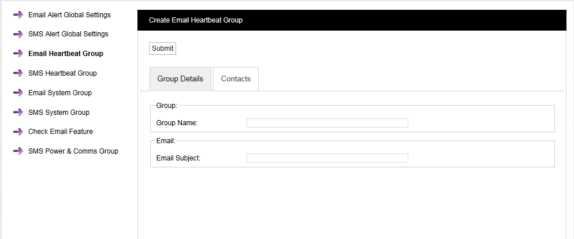Go to SMS Alert Global Settings
Image resolution: width=574 pixels, height=239 pixels.
68,34
